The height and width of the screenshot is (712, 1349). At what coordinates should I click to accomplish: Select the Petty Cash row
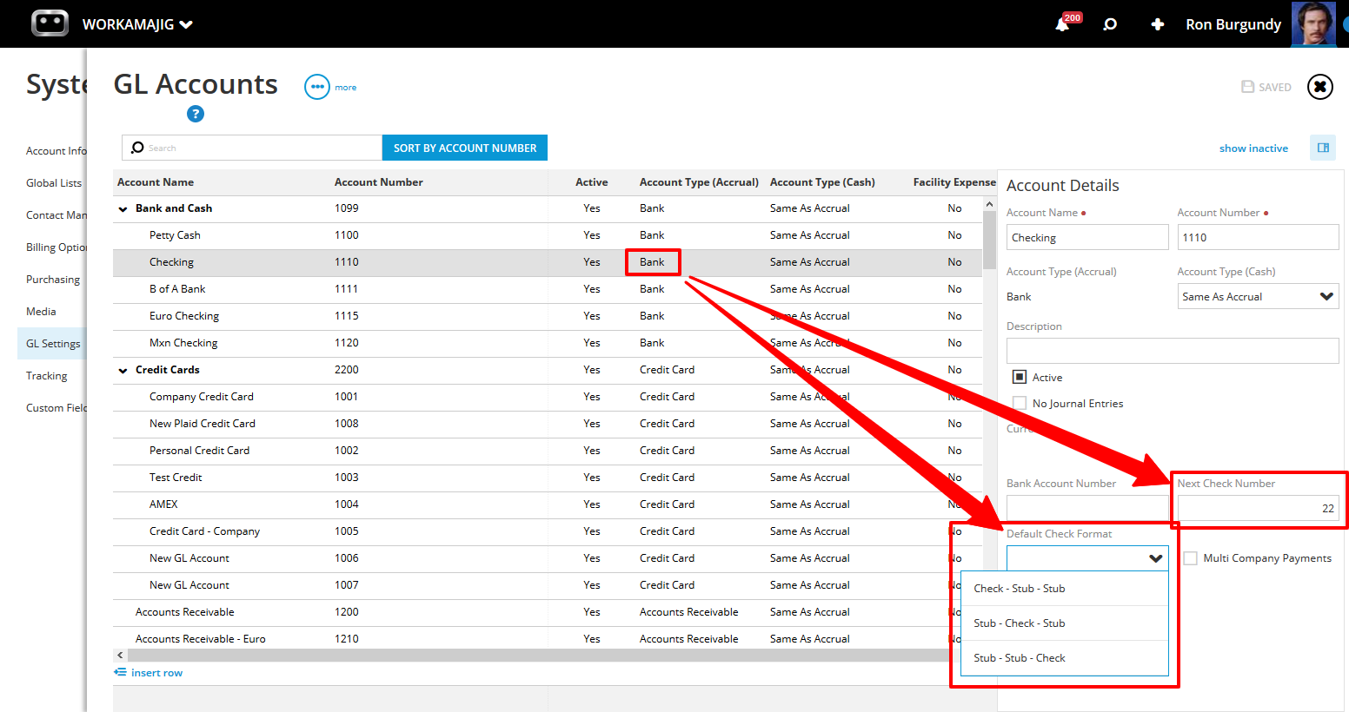(x=548, y=235)
